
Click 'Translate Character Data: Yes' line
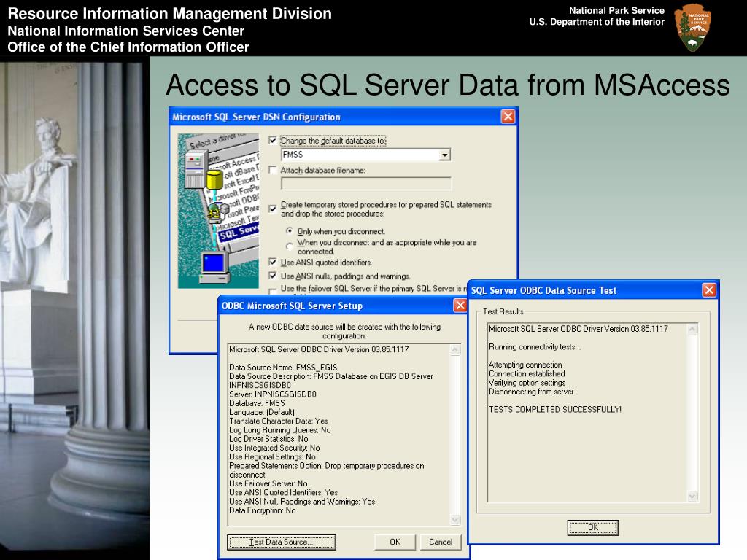click(x=279, y=421)
